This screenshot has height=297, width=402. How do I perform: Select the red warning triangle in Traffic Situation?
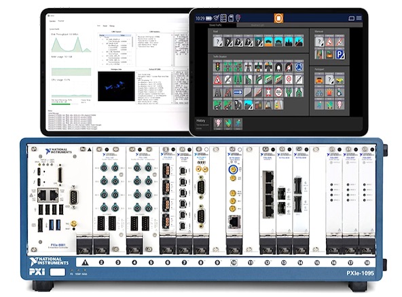[x=218, y=79]
